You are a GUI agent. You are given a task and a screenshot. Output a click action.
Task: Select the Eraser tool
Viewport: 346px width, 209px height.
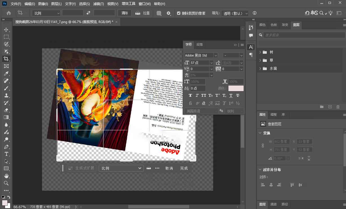pos(6,110)
